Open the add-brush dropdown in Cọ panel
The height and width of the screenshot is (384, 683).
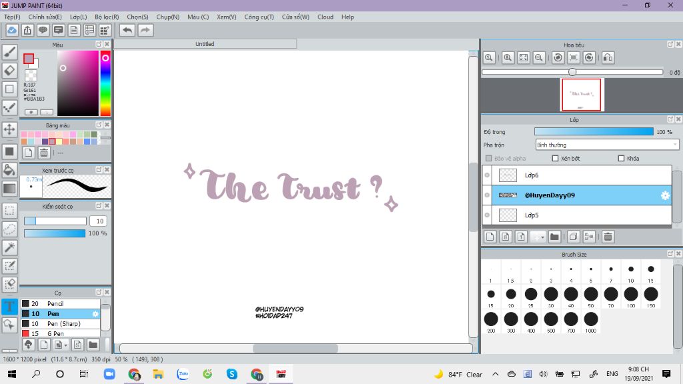(x=65, y=345)
